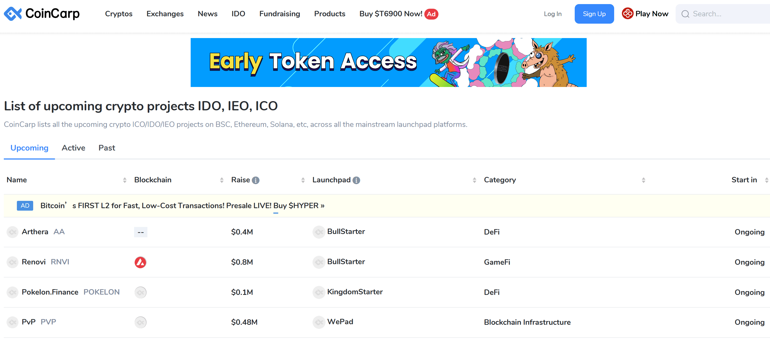Open the WePad launchpad link
Screen dimensions: 770x340
[340, 322]
